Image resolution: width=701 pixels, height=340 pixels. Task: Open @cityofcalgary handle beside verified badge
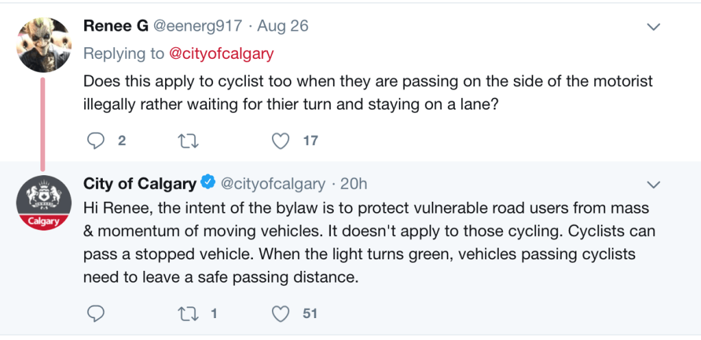272,183
